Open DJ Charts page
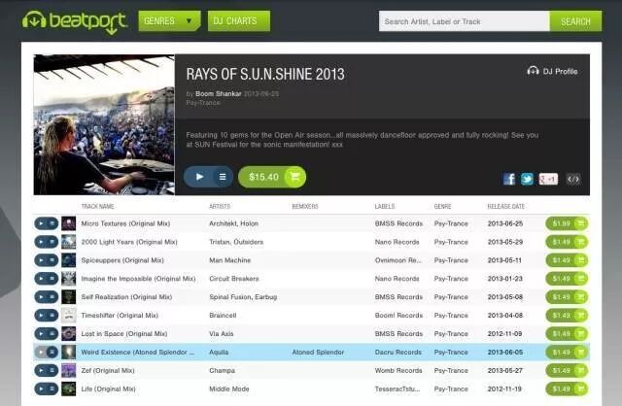622x406 pixels. pyautogui.click(x=239, y=21)
